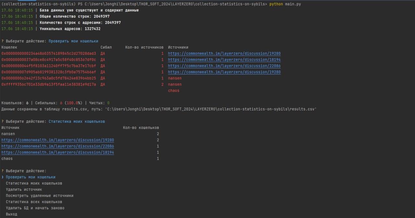The height and width of the screenshot is (218, 415).
Task: Choose menu option 'Удалить источник'
Action: point(24,189)
